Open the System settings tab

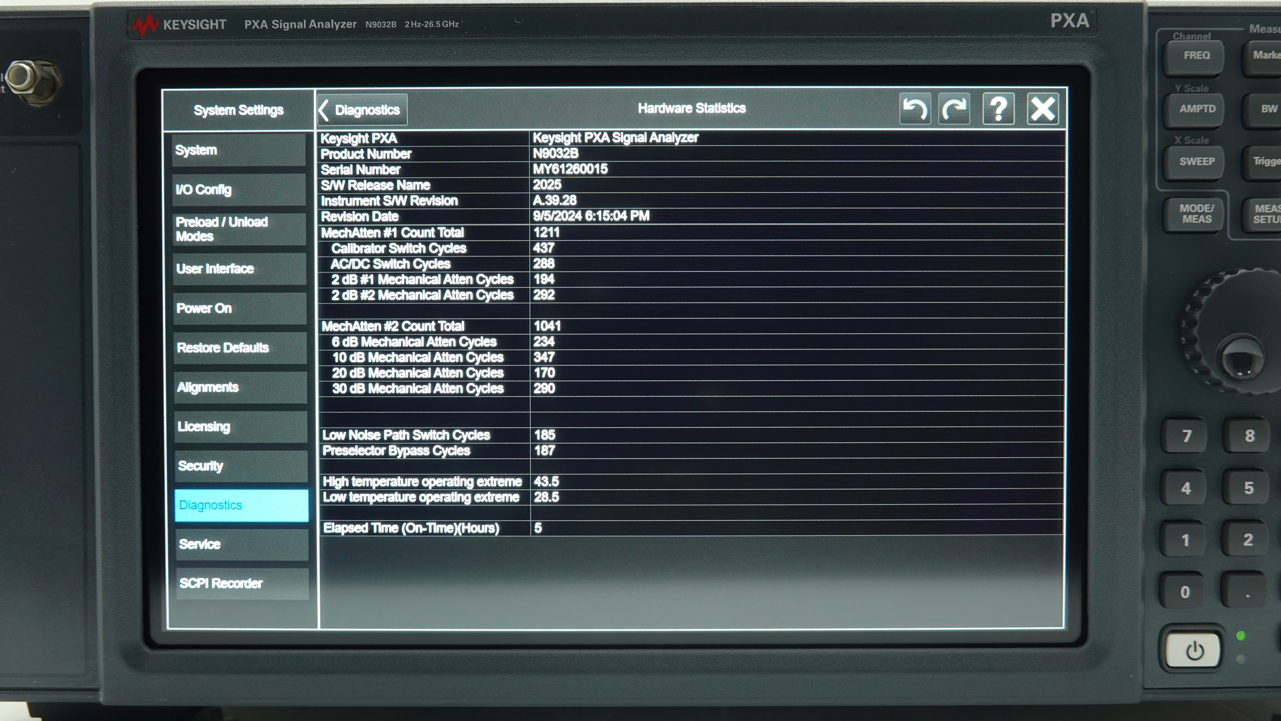tap(239, 150)
